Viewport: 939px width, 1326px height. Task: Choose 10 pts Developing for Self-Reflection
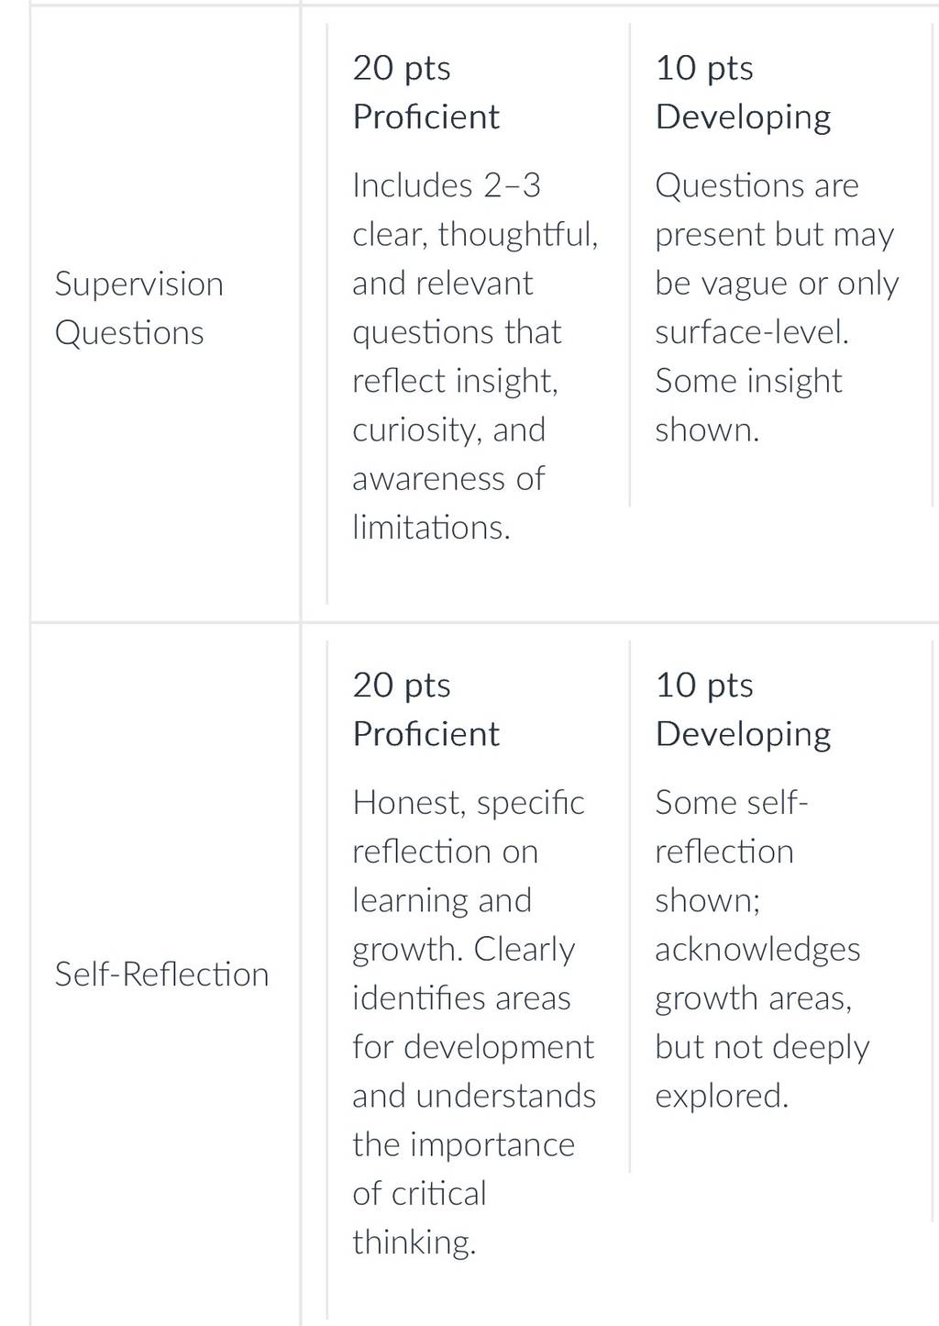click(779, 906)
